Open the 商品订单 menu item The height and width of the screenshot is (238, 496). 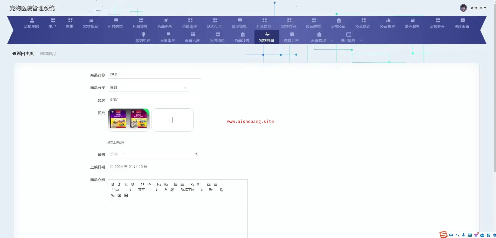click(291, 37)
